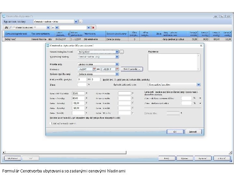The width and height of the screenshot is (234, 176).
Task: Click the arrow beside second child discount percent
Action: coord(200,103)
